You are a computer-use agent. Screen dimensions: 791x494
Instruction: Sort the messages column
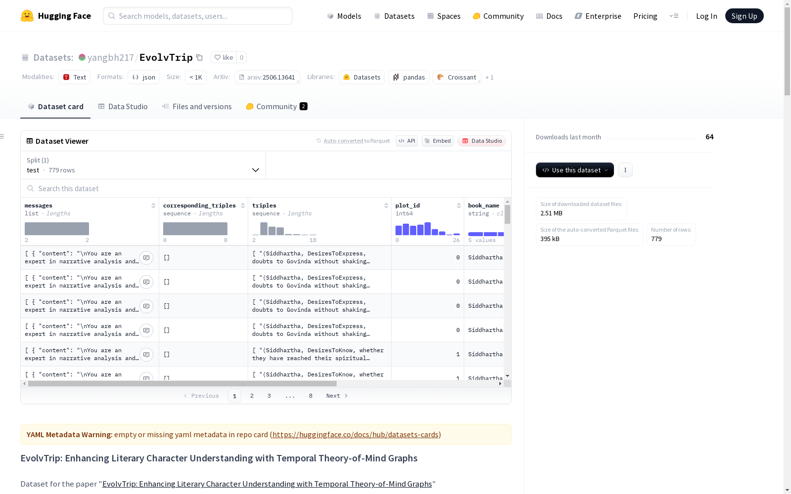click(x=153, y=206)
